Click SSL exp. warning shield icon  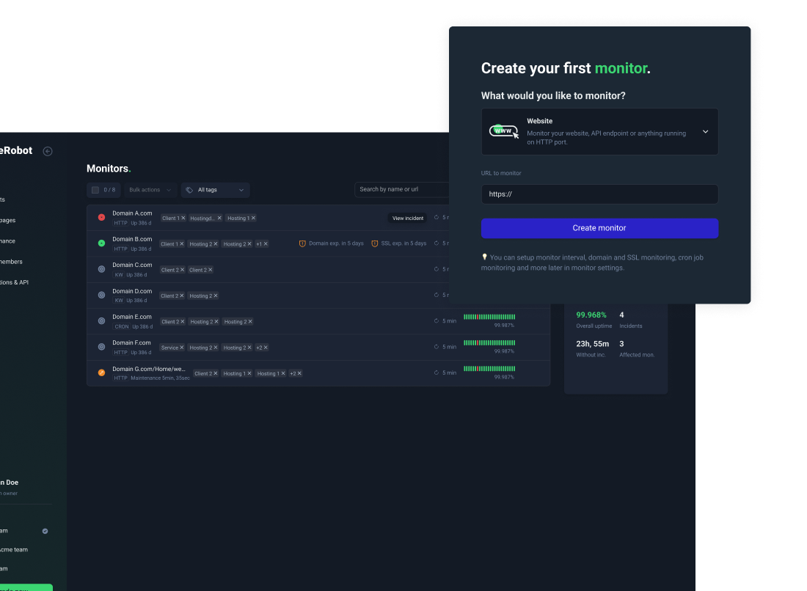tap(375, 243)
